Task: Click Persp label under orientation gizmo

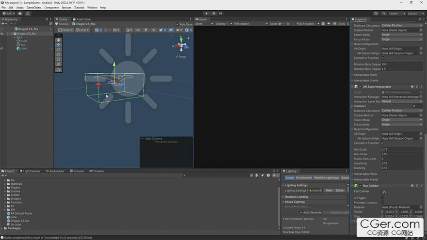Action: coord(181,57)
